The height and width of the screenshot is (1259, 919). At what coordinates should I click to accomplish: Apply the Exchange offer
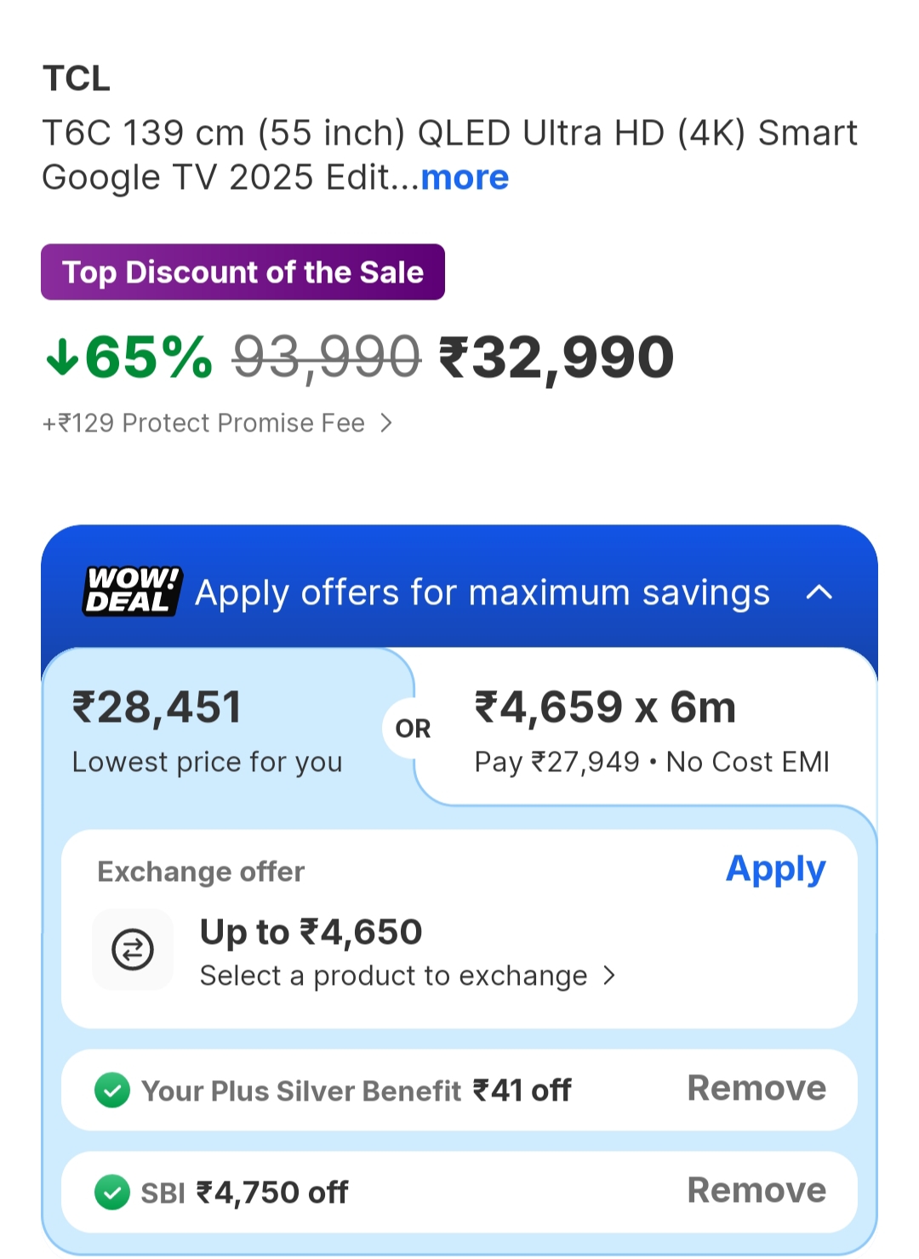[775, 869]
